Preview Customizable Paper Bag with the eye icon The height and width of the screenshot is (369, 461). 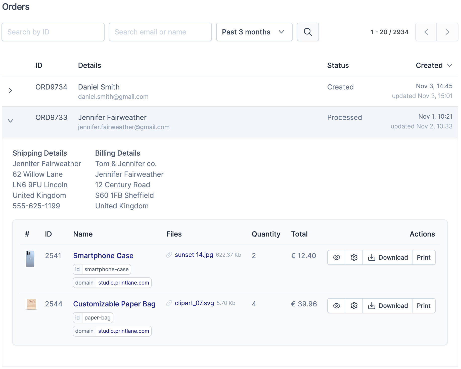point(336,306)
